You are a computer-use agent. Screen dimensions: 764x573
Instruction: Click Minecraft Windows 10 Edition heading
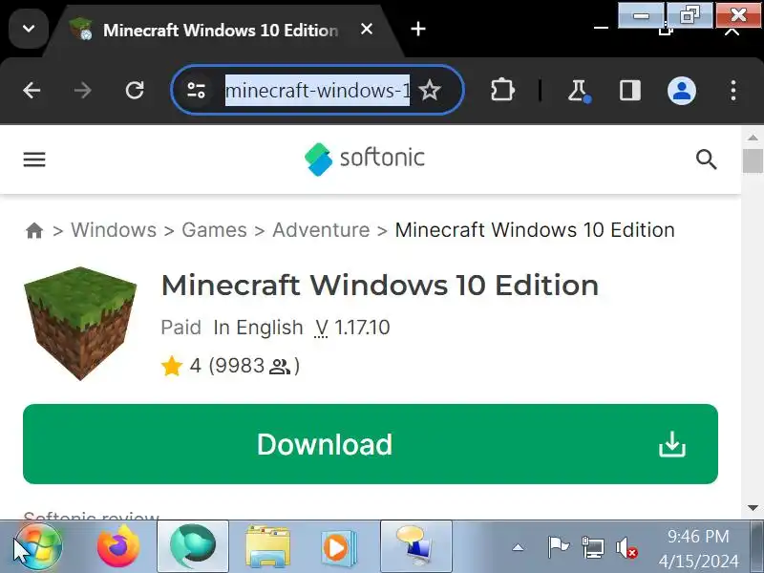click(380, 285)
